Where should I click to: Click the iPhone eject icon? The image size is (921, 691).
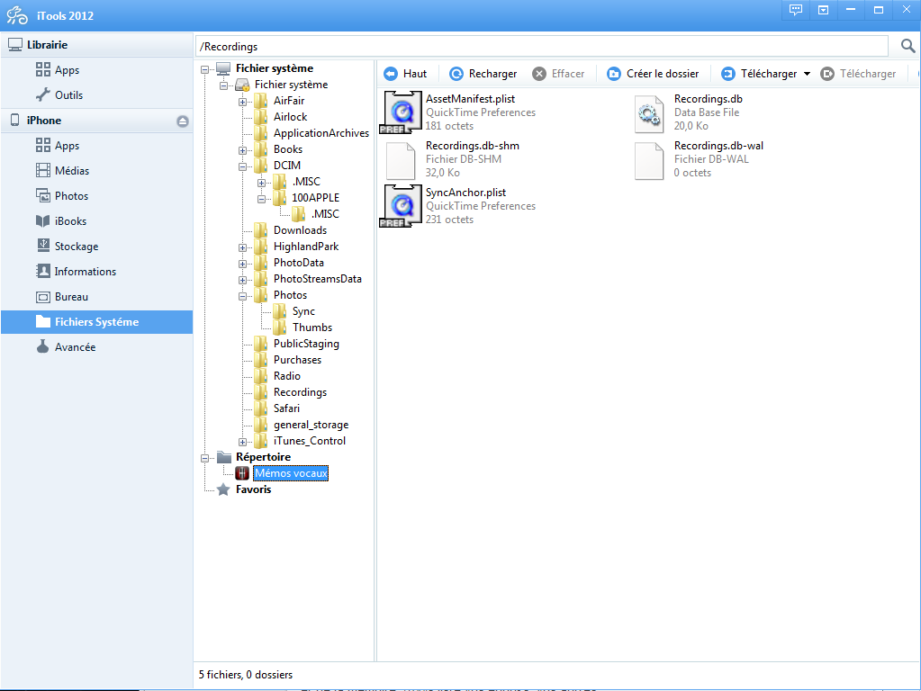pos(183,121)
